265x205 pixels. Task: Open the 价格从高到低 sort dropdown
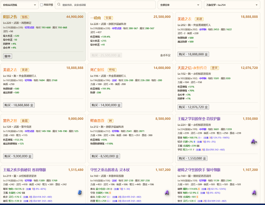click(20, 5)
